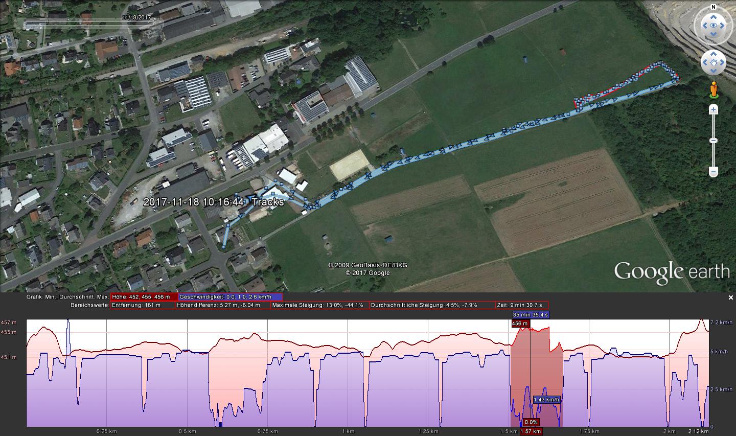Click the 1.57 km marker on profile
This screenshot has width=736, height=436.
pyautogui.click(x=531, y=431)
